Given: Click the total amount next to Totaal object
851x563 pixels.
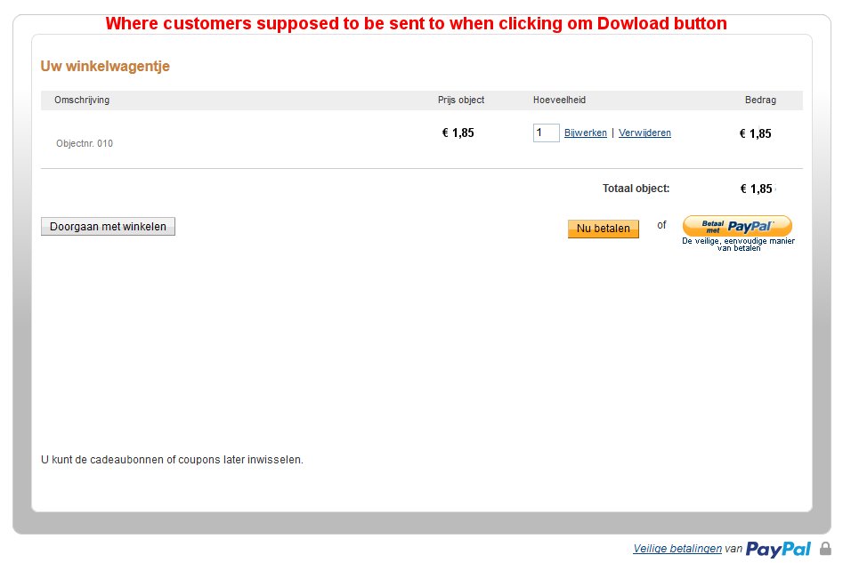Looking at the screenshot, I should coord(756,189).
